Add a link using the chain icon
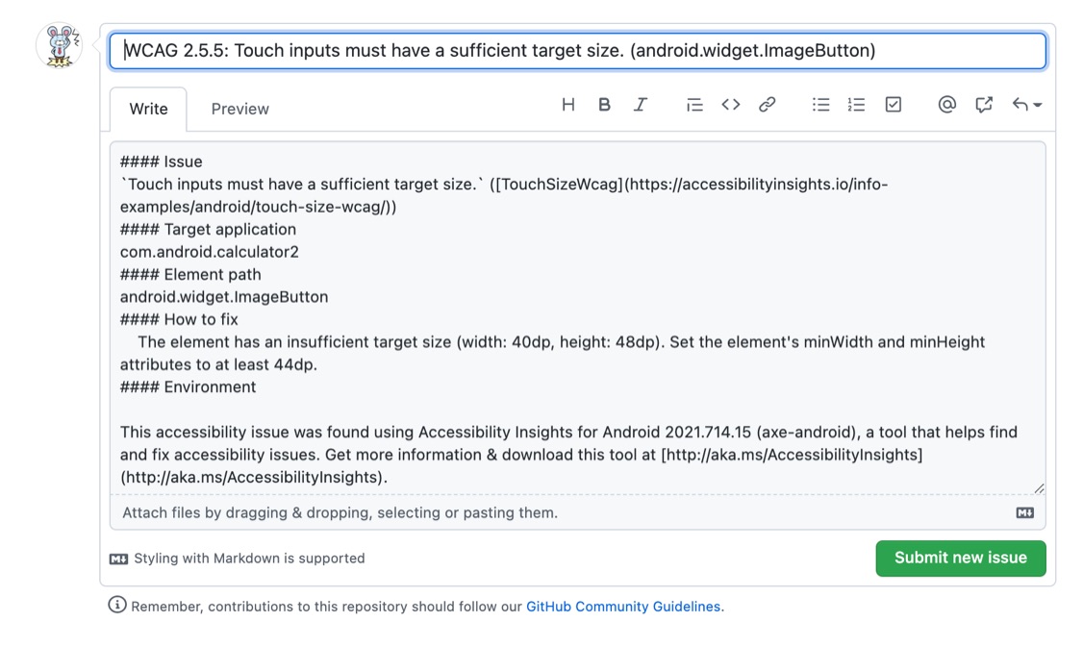This screenshot has height=671, width=1083. 767,105
